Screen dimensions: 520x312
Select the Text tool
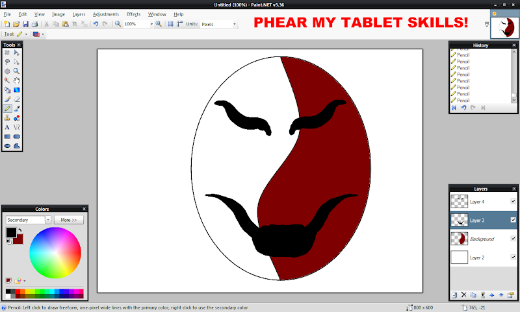7,127
